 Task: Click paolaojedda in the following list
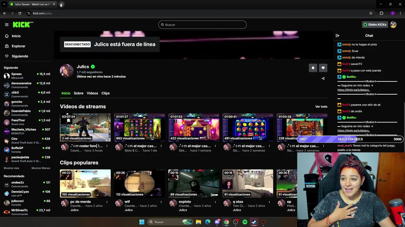click(27, 159)
